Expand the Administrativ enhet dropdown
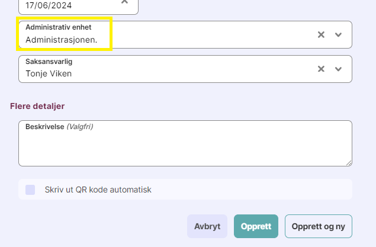This screenshot has height=247, width=376. point(338,35)
